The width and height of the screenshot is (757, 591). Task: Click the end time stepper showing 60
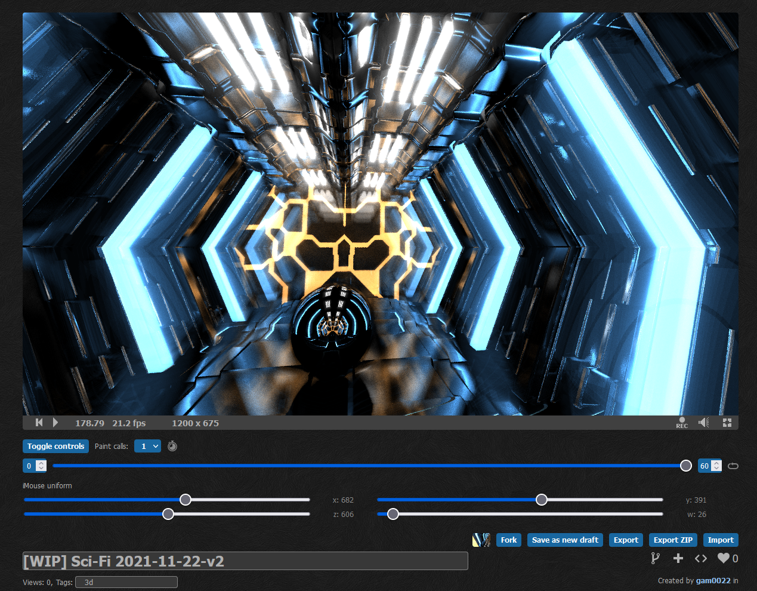(709, 466)
